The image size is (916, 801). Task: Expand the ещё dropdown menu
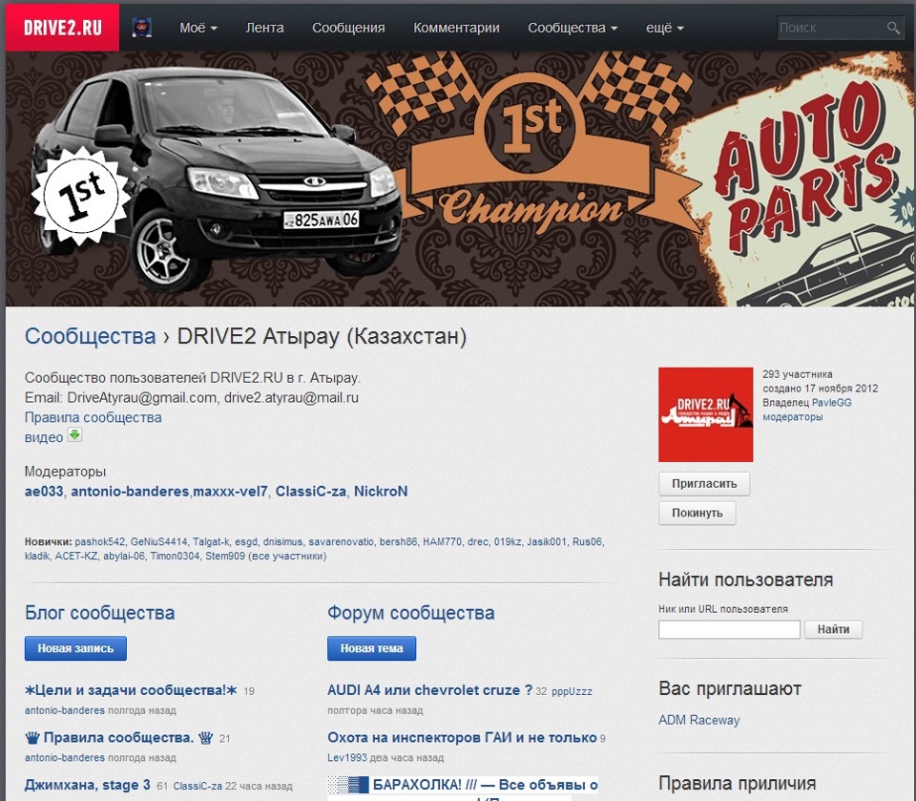664,28
